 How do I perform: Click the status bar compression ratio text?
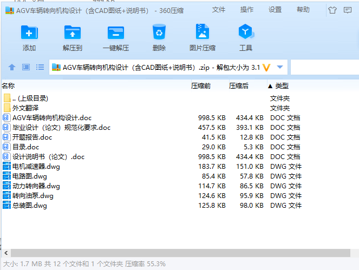pyautogui.click(x=145, y=264)
